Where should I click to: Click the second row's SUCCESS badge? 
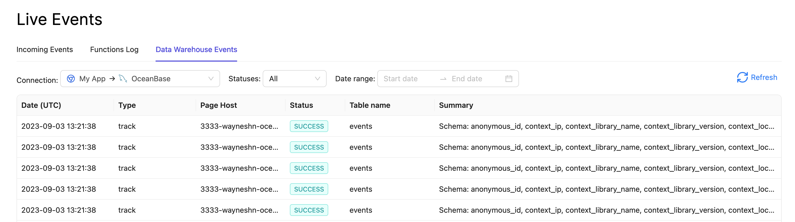309,147
